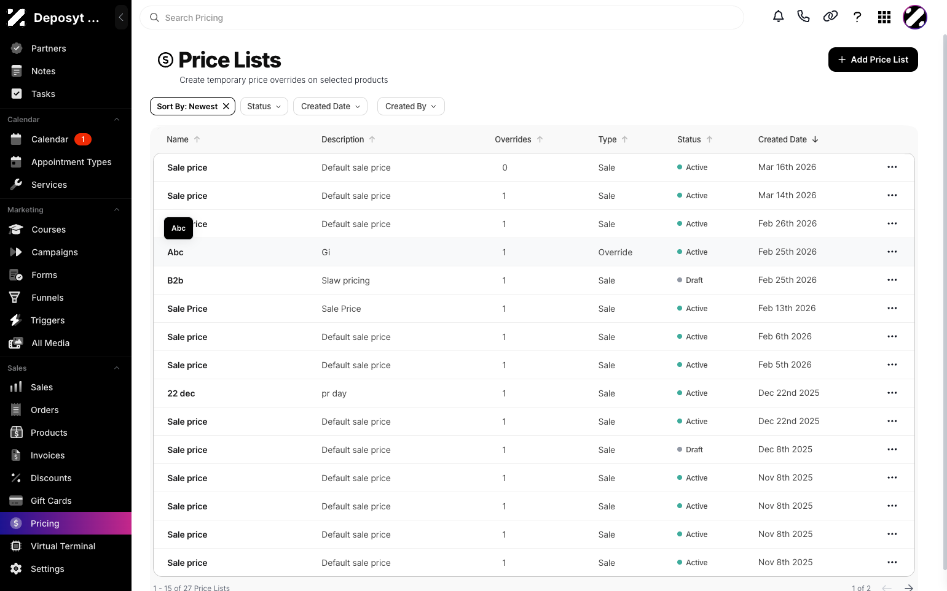Open row actions for 22 dec
Screen dimensions: 947x591
[x=892, y=393]
